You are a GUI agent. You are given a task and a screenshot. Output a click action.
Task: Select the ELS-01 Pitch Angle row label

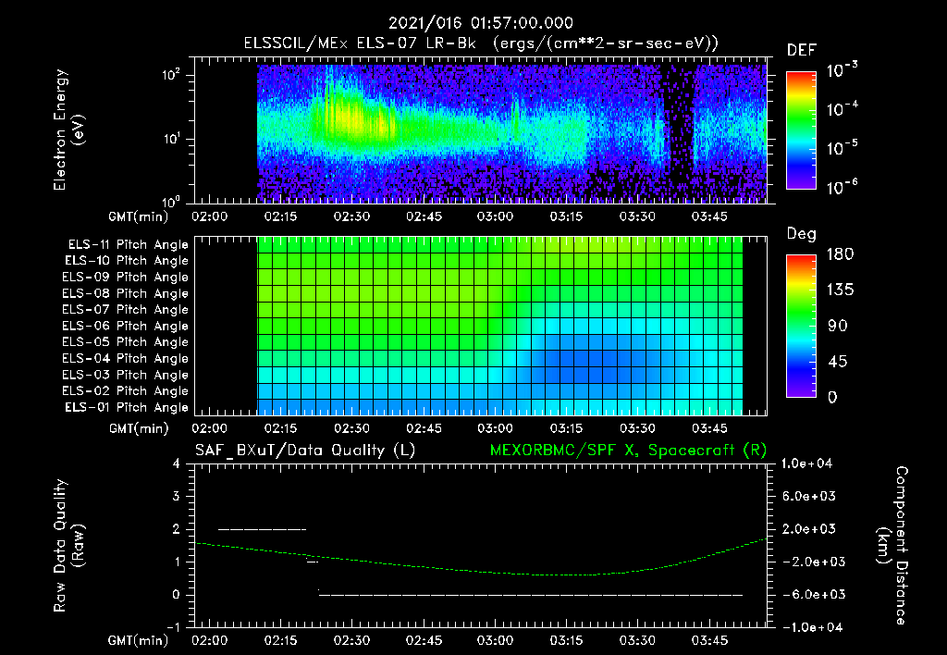pyautogui.click(x=127, y=407)
